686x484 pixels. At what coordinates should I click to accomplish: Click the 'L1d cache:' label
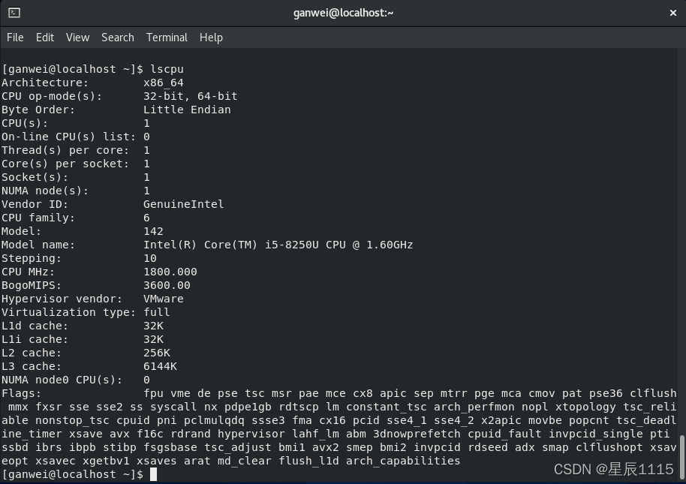(35, 326)
